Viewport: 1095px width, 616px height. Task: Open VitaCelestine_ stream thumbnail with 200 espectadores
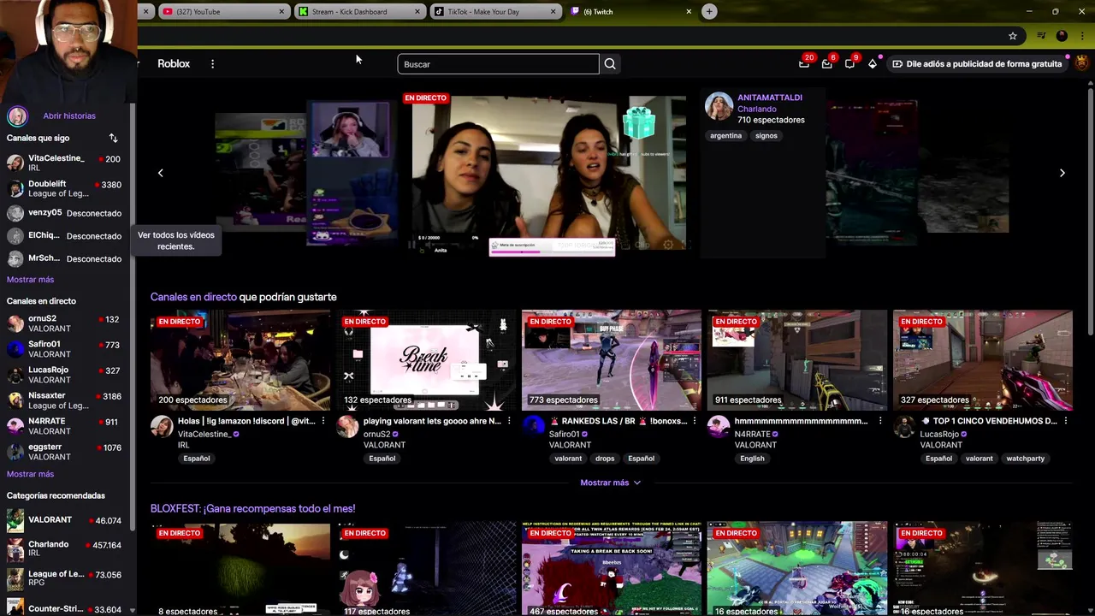[240, 360]
